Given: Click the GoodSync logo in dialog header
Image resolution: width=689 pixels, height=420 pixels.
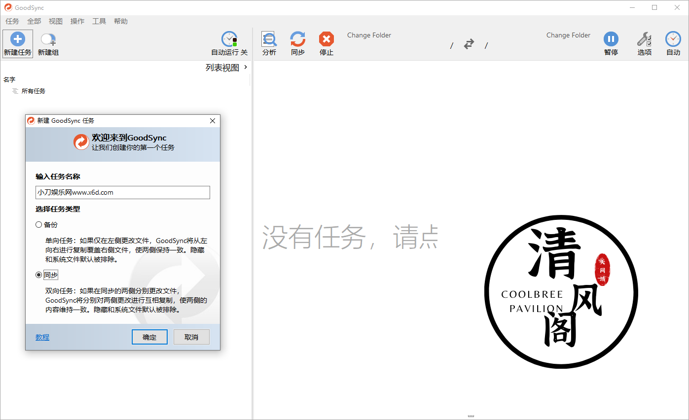Looking at the screenshot, I should pyautogui.click(x=81, y=142).
